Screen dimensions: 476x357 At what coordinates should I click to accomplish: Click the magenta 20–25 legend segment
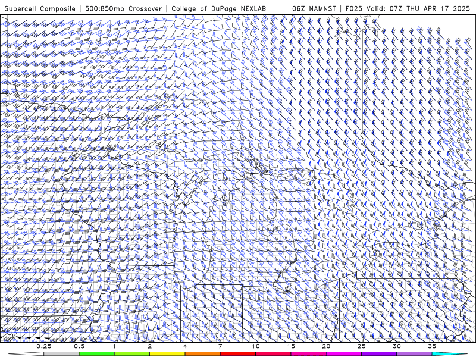pos(344,354)
